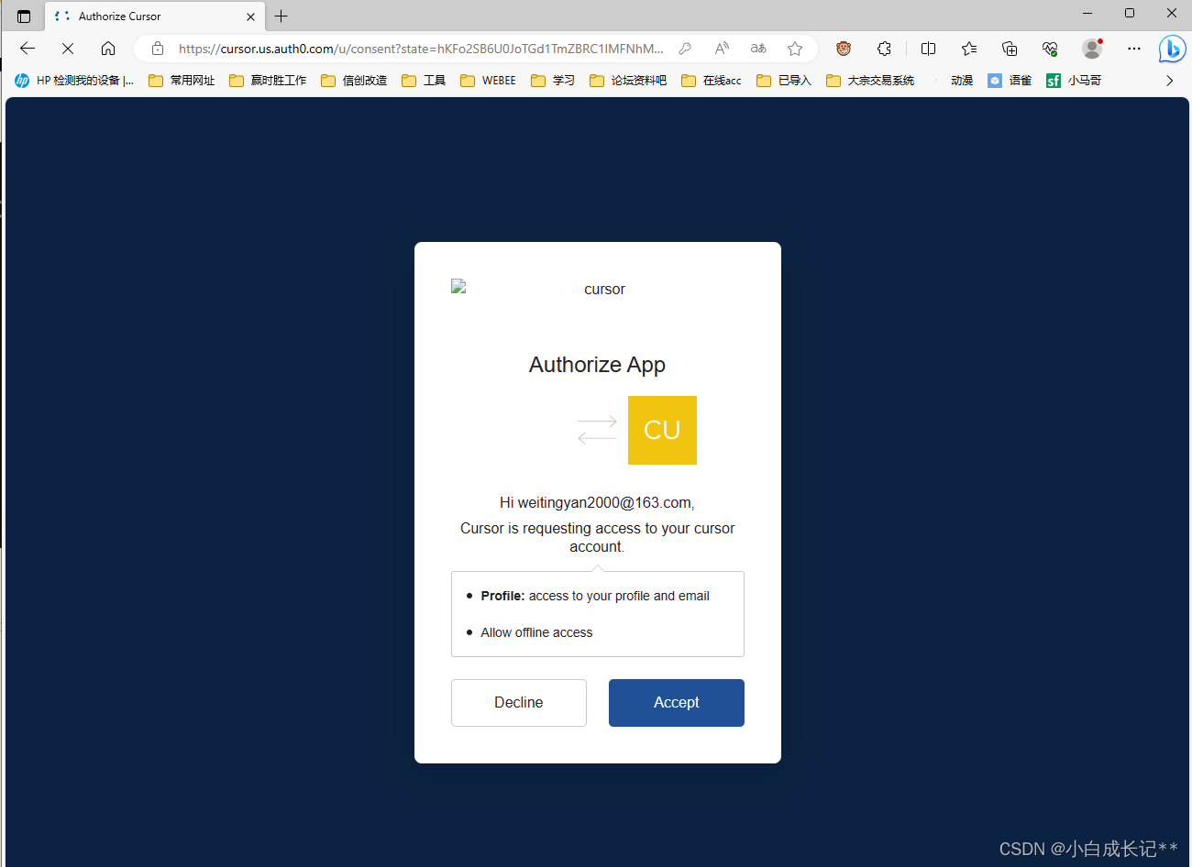The width and height of the screenshot is (1192, 867).
Task: Open the tab actions menu icon
Action: point(23,16)
